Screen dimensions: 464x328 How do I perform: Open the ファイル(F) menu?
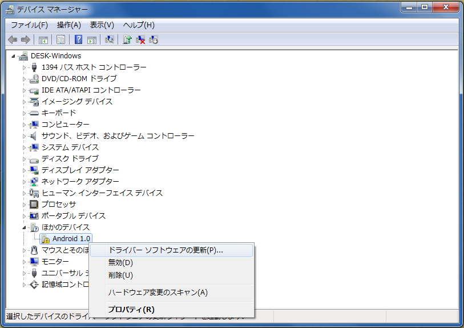pyautogui.click(x=29, y=25)
